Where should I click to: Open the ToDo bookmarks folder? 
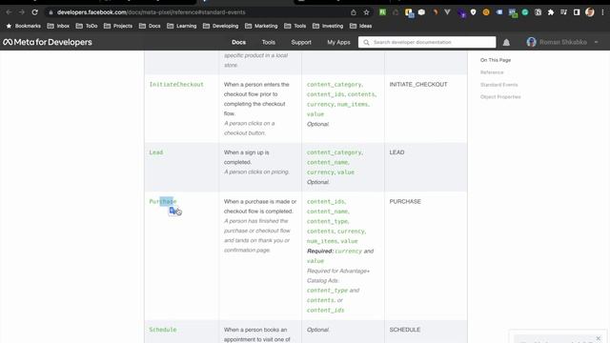click(87, 26)
